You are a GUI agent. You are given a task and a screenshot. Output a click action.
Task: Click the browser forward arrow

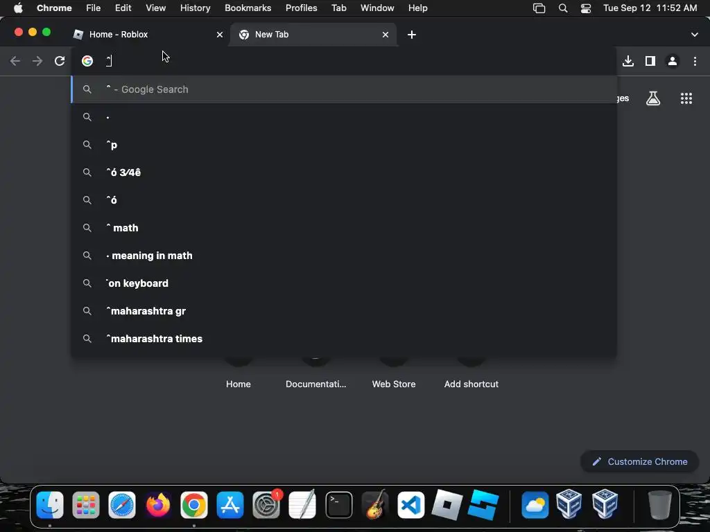pyautogui.click(x=37, y=61)
